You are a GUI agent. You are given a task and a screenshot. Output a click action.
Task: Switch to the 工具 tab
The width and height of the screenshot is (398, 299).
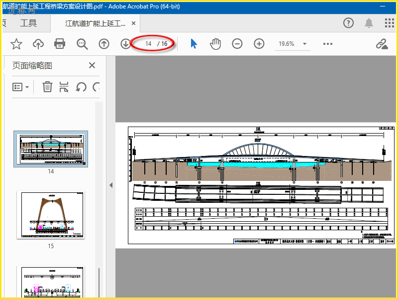pos(28,23)
